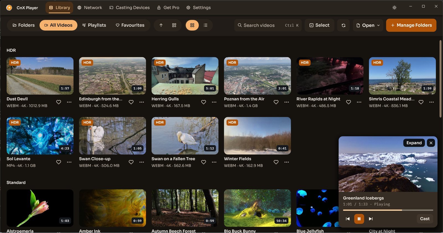Viewport: 443px width, 233px height.
Task: Refresh the video library
Action: click(343, 25)
